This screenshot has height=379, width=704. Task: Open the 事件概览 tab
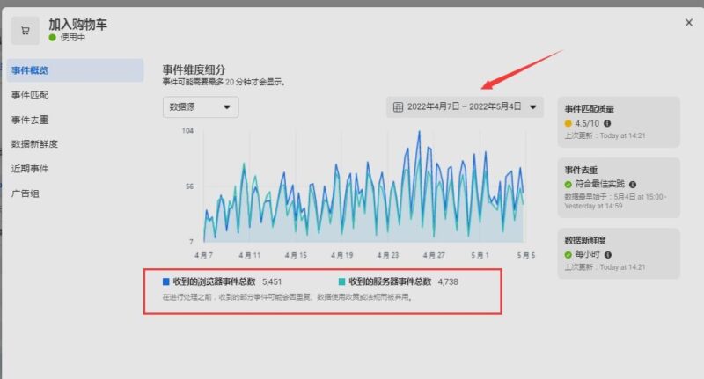pos(75,70)
